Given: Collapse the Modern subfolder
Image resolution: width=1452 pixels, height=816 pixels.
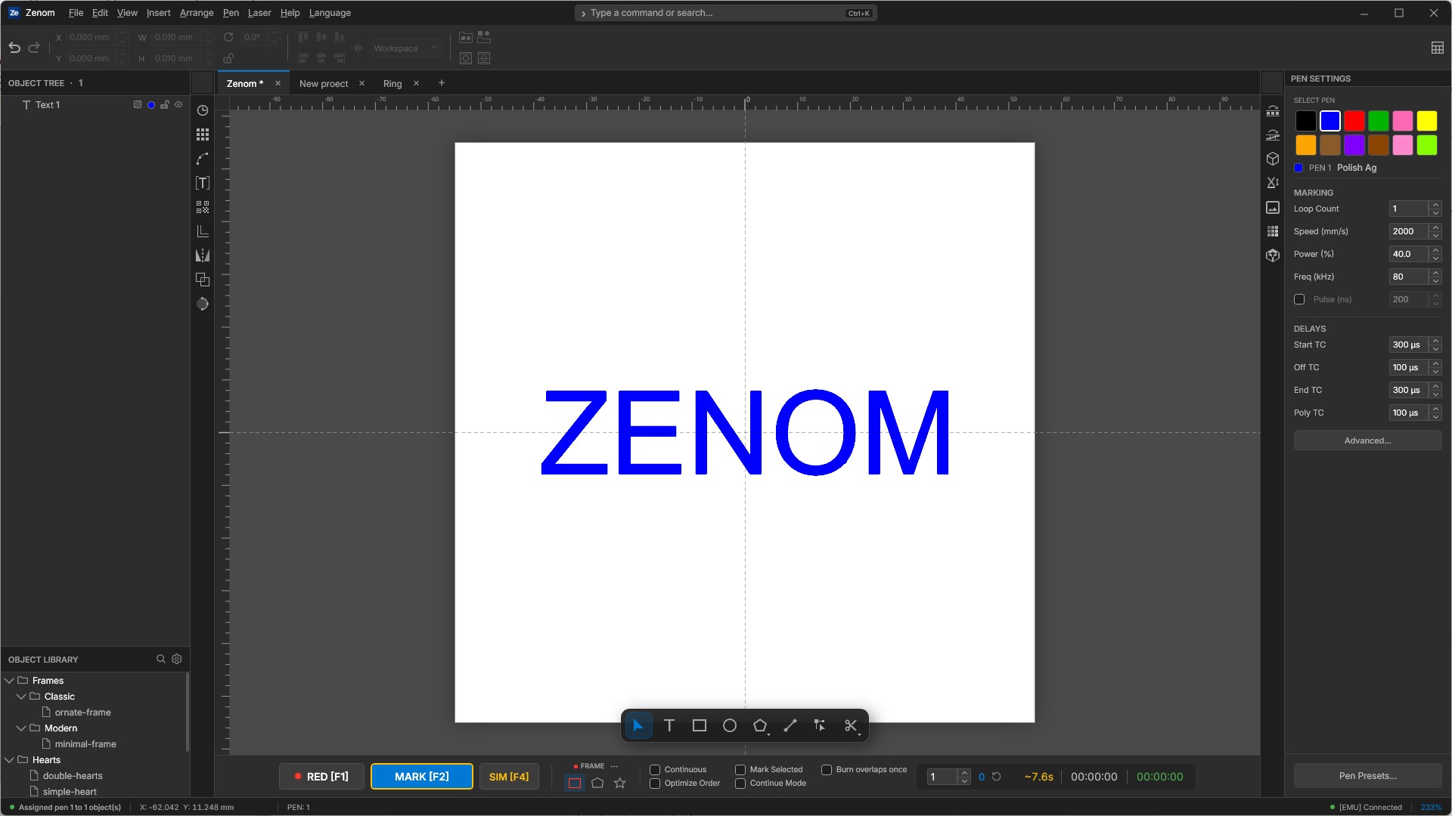Looking at the screenshot, I should [21, 728].
